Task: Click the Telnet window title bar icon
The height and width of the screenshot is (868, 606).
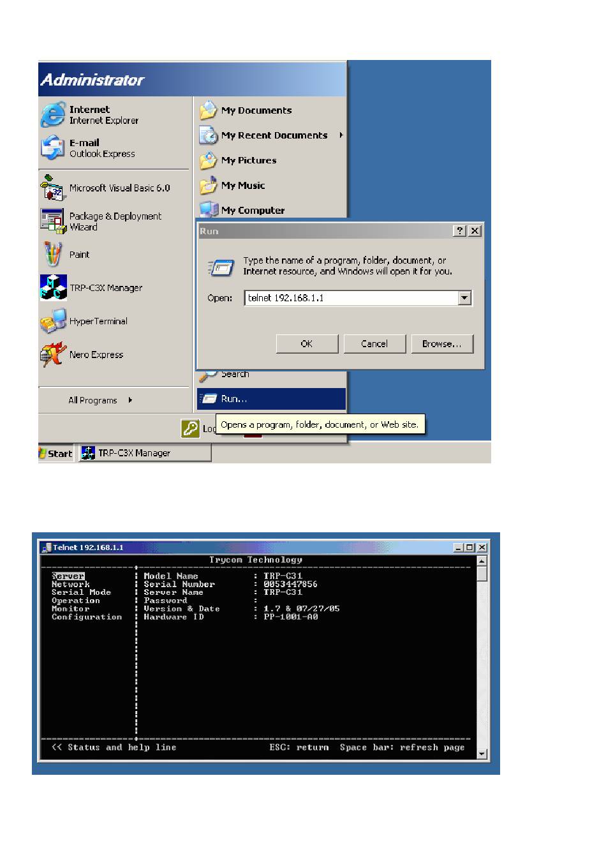Action: [46, 548]
